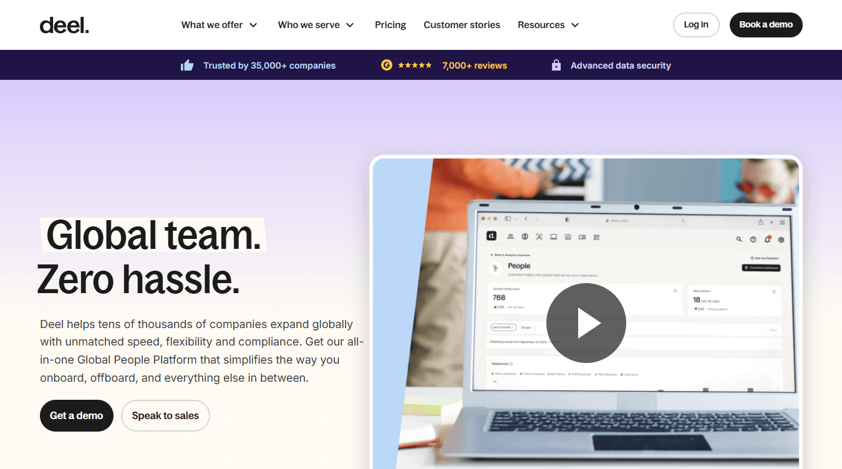The width and height of the screenshot is (842, 469).
Task: Click the 'EOR Employee' legend label
Action: pos(581,374)
